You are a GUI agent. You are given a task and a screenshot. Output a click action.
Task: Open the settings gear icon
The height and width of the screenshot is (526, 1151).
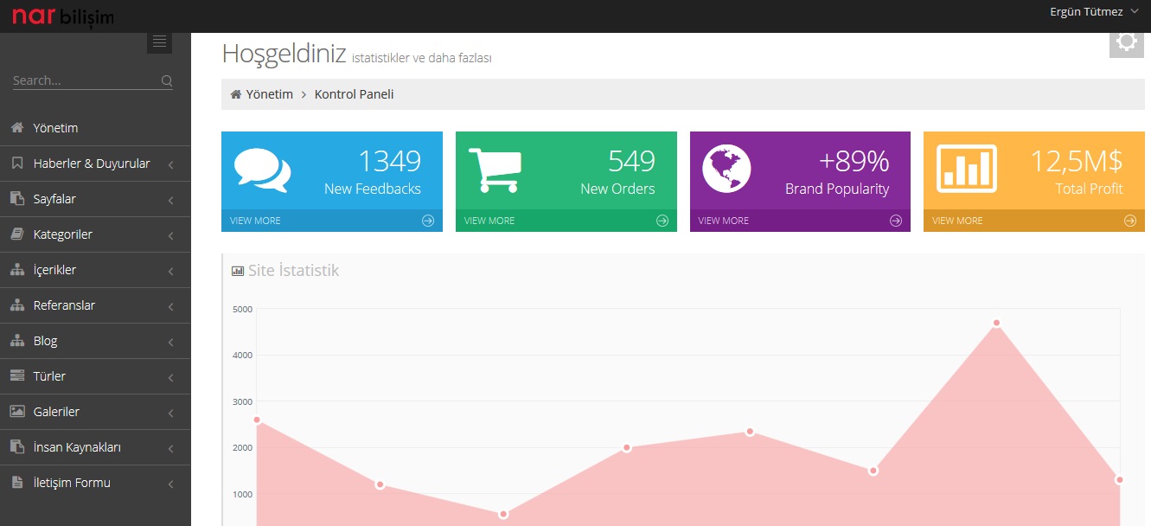pos(1126,42)
